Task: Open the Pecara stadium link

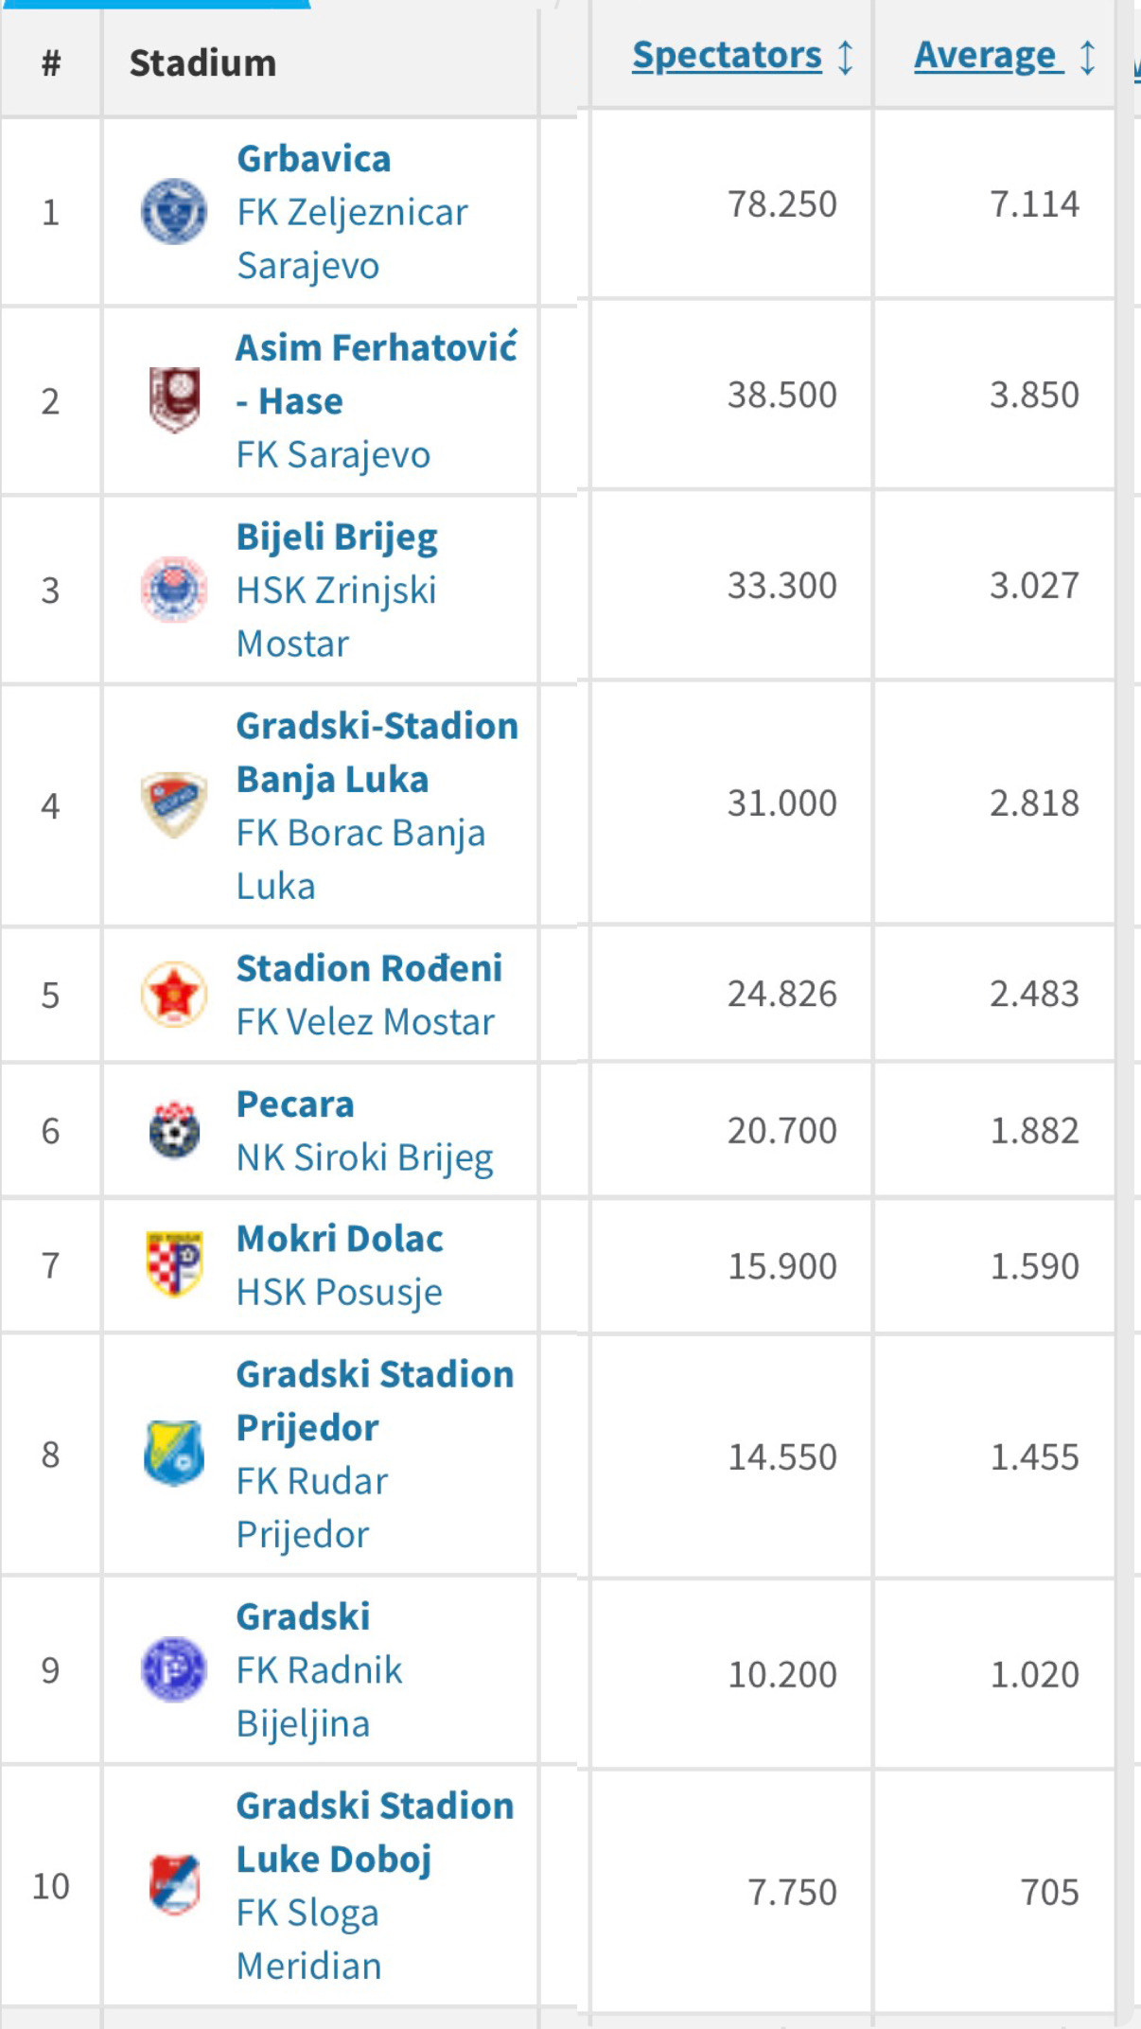Action: click(295, 1104)
